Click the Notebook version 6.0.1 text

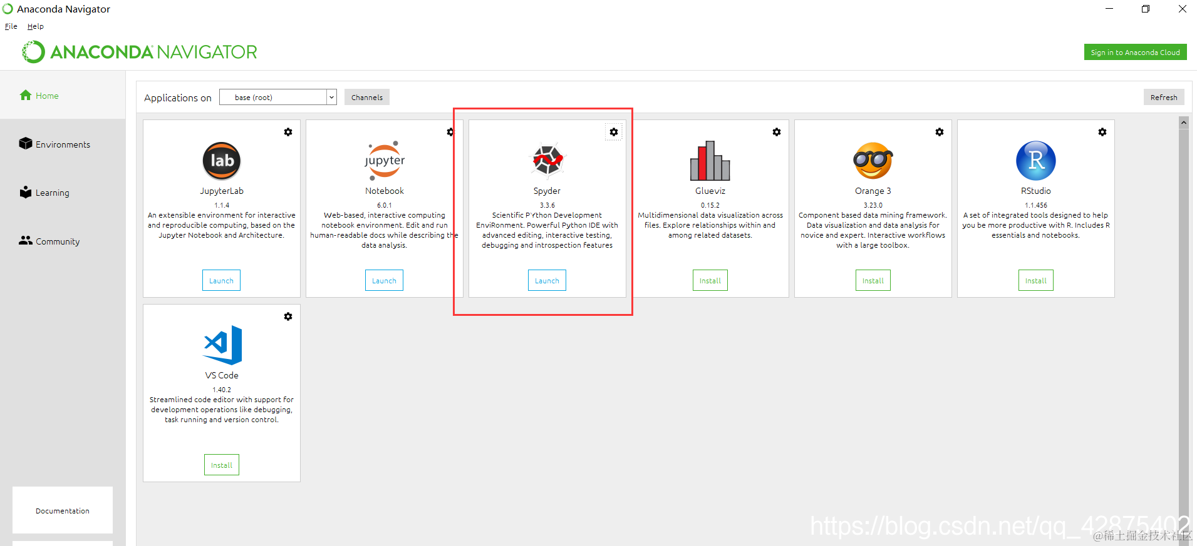[x=385, y=205]
